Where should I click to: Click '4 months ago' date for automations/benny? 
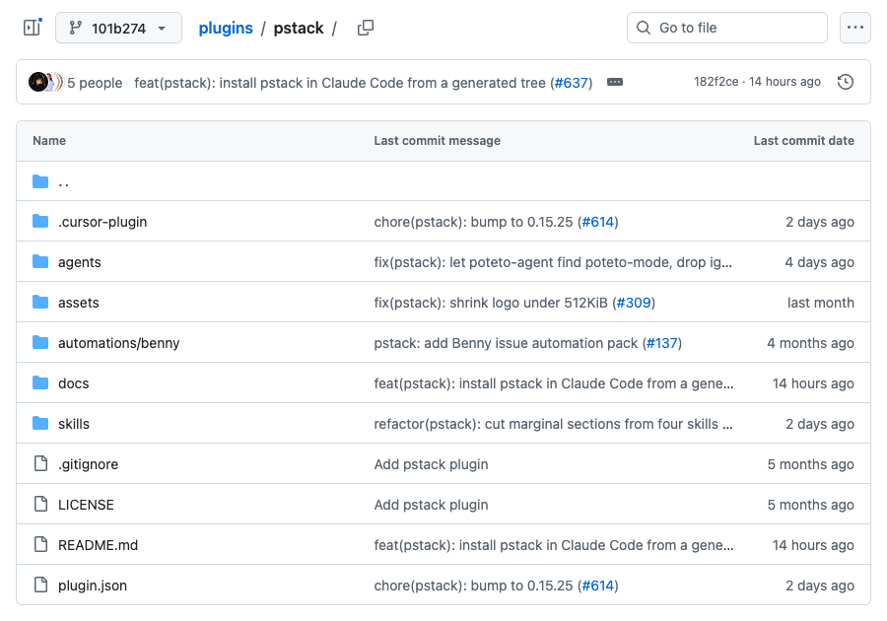[811, 343]
